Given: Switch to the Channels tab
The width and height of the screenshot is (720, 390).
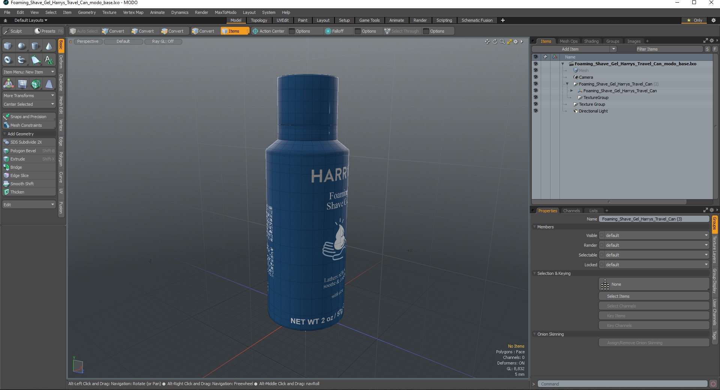Looking at the screenshot, I should (571, 211).
